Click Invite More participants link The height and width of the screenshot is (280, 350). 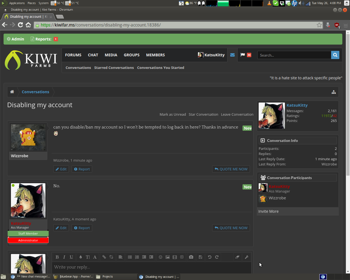click(x=269, y=211)
